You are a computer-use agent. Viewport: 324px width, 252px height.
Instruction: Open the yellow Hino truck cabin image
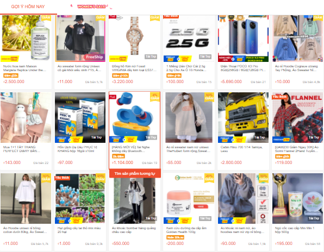coord(243,117)
